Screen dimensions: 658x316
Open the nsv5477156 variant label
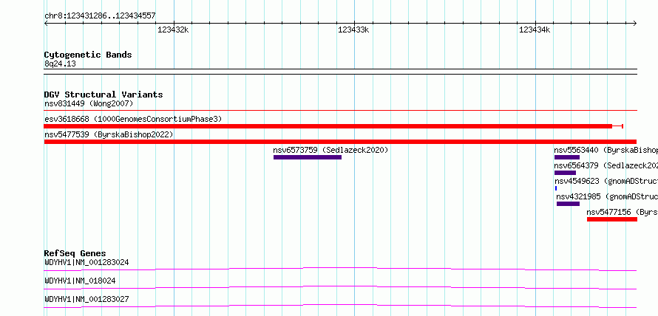(x=623, y=212)
